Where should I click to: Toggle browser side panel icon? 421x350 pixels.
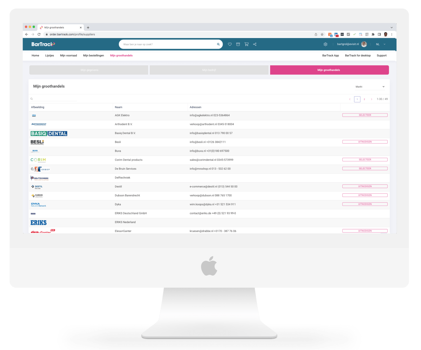click(x=379, y=34)
